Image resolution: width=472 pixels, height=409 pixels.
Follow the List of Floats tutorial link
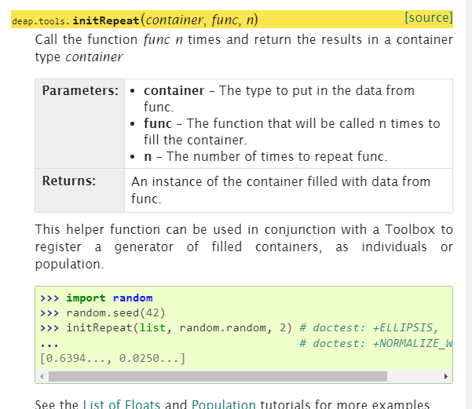coord(121,404)
